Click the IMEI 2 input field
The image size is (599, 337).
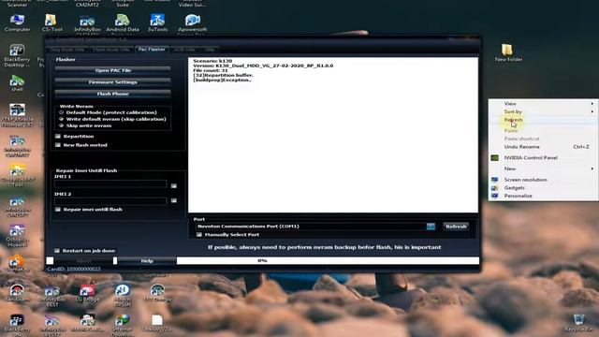pyautogui.click(x=110, y=201)
